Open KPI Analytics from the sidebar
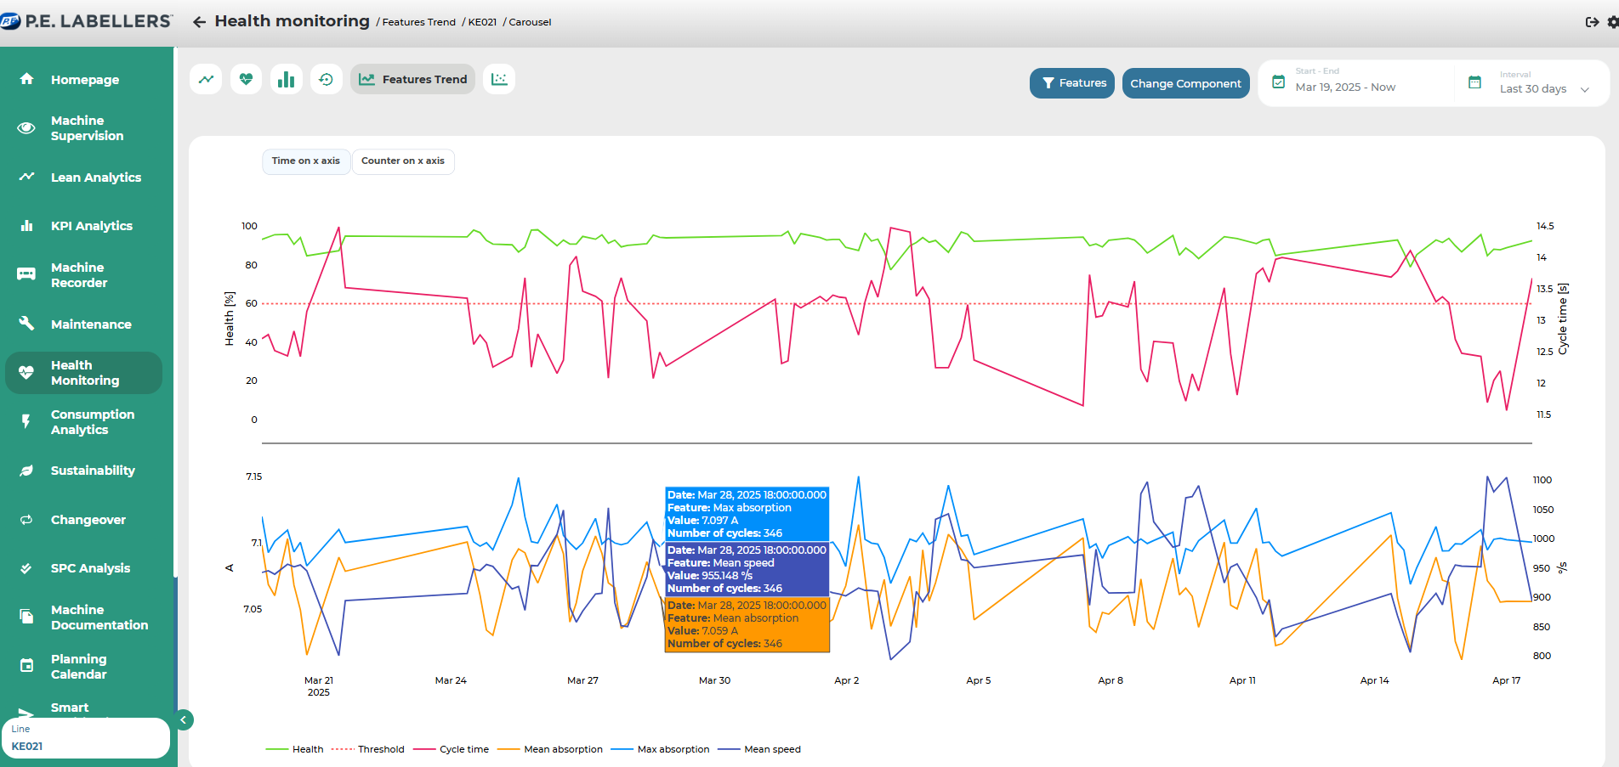Screen dimensions: 1619x767 click(92, 226)
